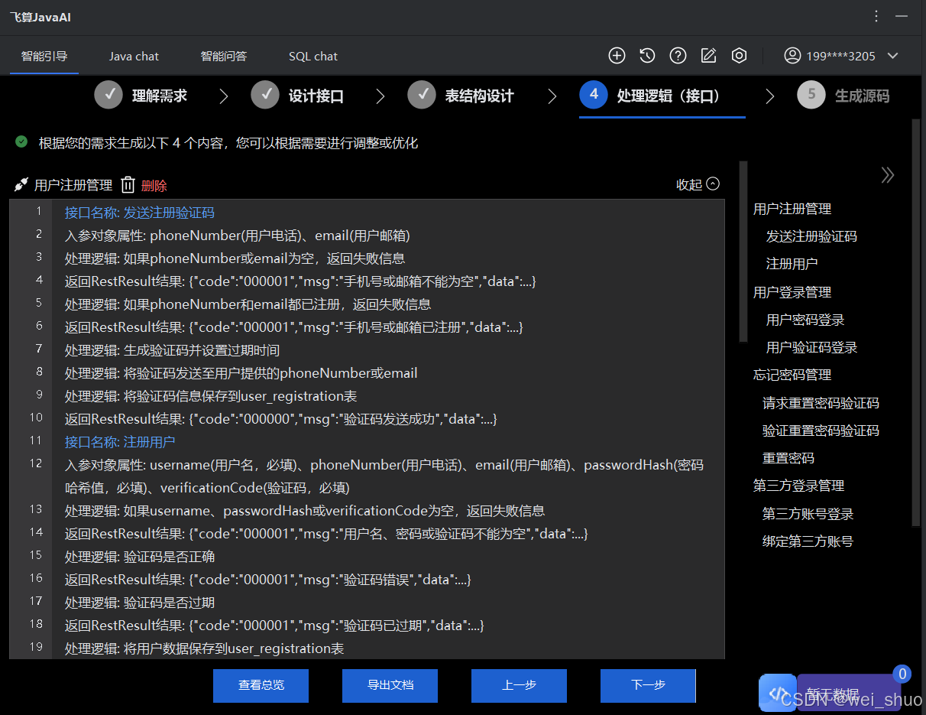Open the help question mark icon
The height and width of the screenshot is (715, 926).
(678, 56)
